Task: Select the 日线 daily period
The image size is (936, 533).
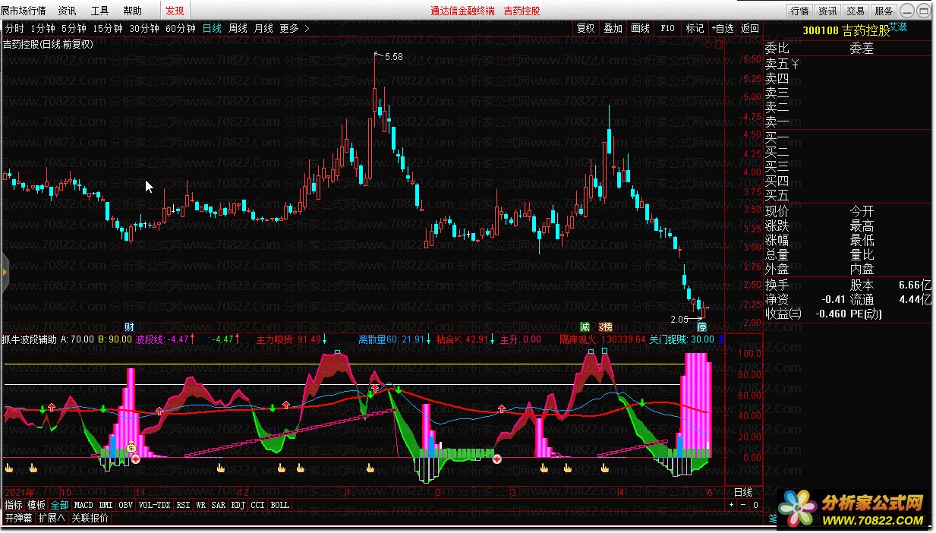Action: pyautogui.click(x=212, y=28)
